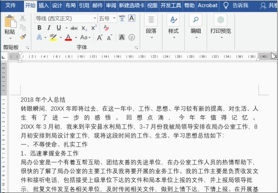
Task: Click the Copy icon
Action: pos(23,28)
